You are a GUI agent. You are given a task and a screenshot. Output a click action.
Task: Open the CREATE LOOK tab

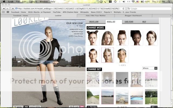(x=94, y=22)
